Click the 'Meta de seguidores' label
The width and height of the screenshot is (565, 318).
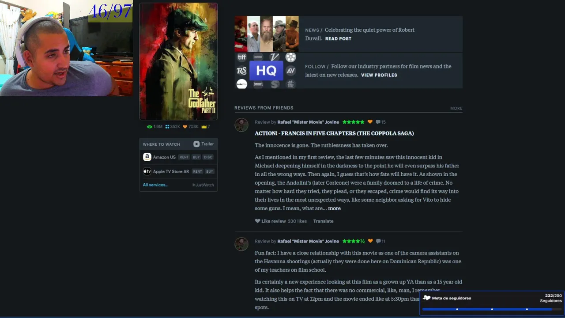452,298
